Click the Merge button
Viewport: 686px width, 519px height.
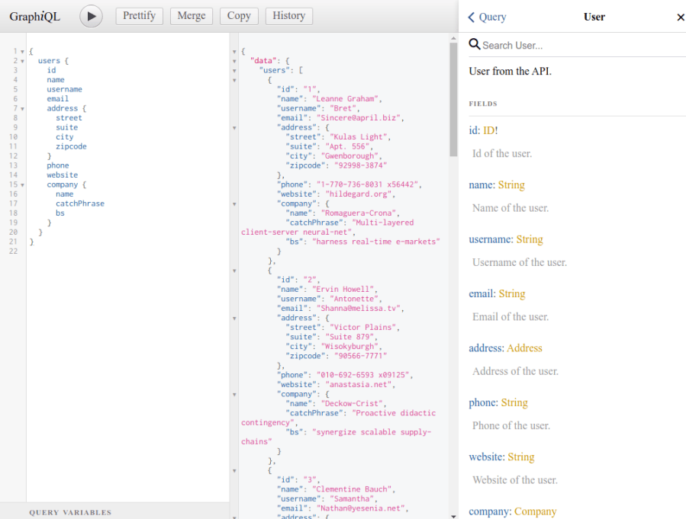point(192,16)
